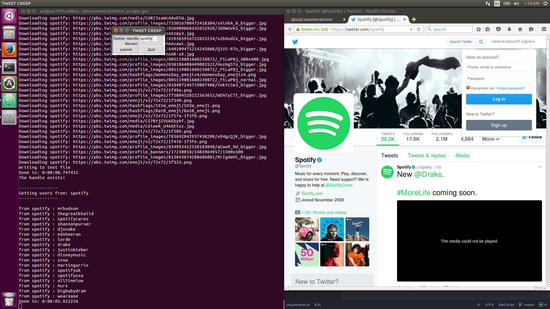Switch to about:sessionrestore tab
550x309 pixels.
pyautogui.click(x=312, y=19)
